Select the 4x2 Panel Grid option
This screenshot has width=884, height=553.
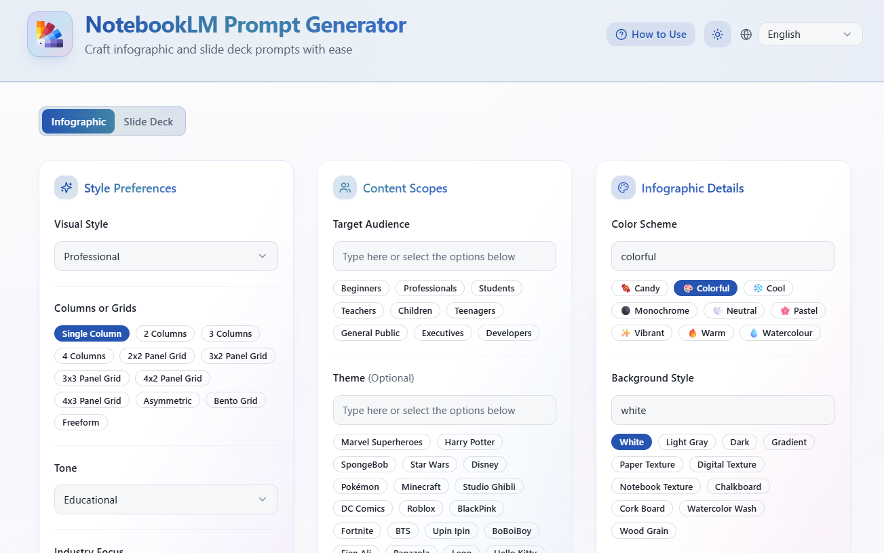[x=172, y=378]
